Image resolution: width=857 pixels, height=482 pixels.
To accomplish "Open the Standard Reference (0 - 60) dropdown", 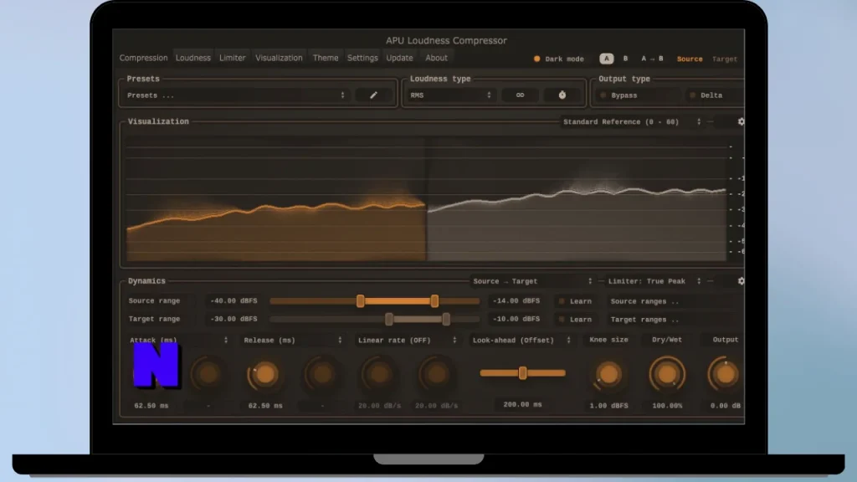I will (633, 122).
